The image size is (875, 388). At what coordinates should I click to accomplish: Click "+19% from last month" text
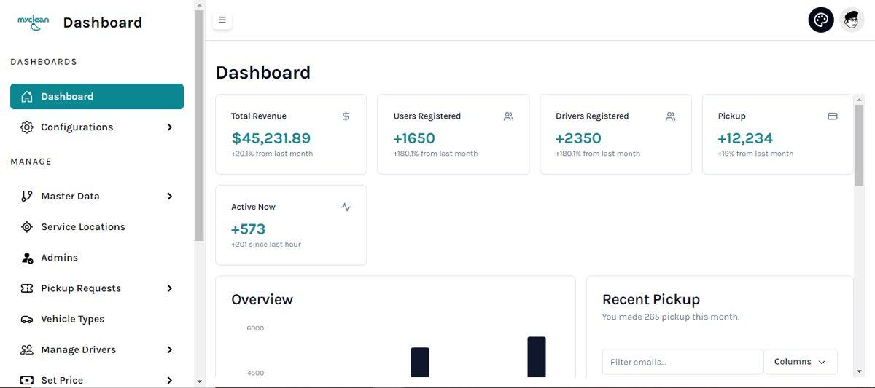pyautogui.click(x=755, y=154)
